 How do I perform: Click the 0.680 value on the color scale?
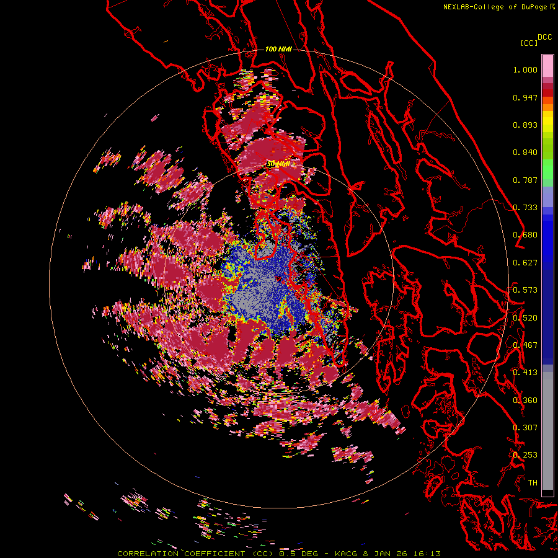pos(525,235)
